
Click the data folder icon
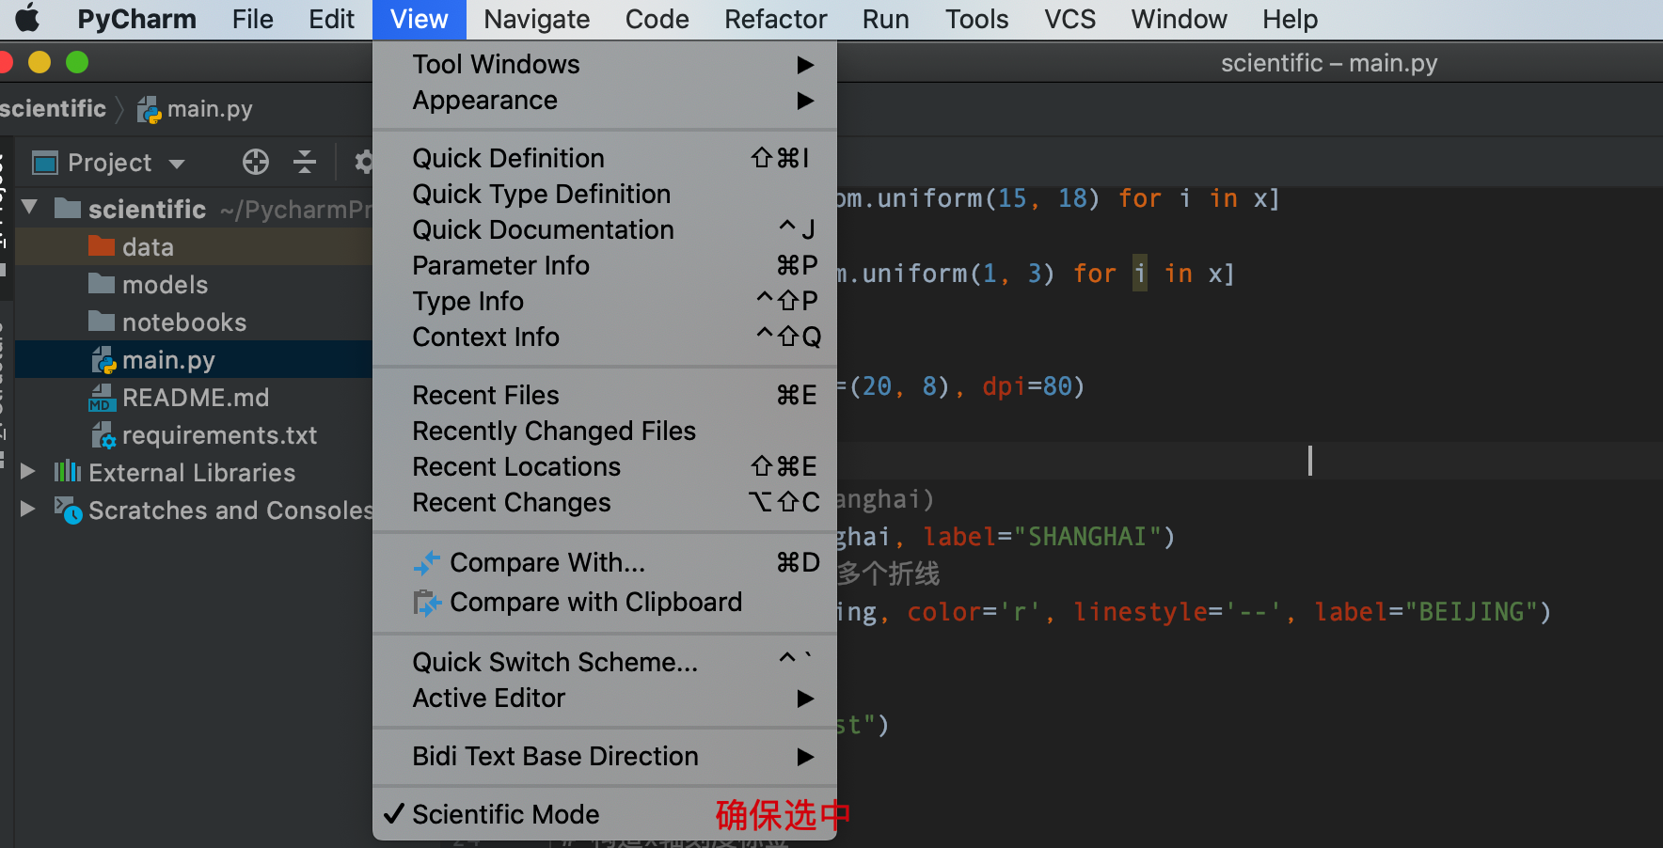[102, 246]
